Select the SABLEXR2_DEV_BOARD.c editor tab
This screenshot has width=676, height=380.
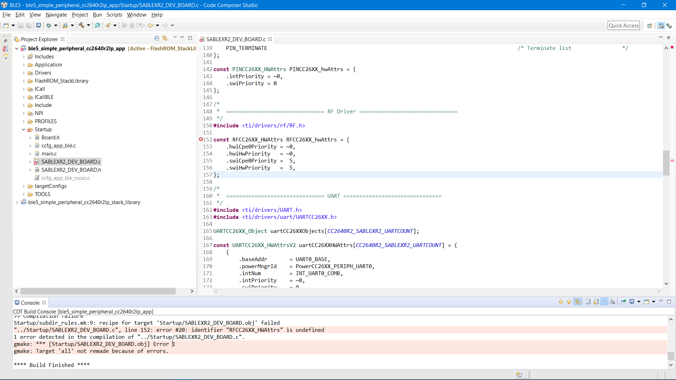click(x=235, y=39)
